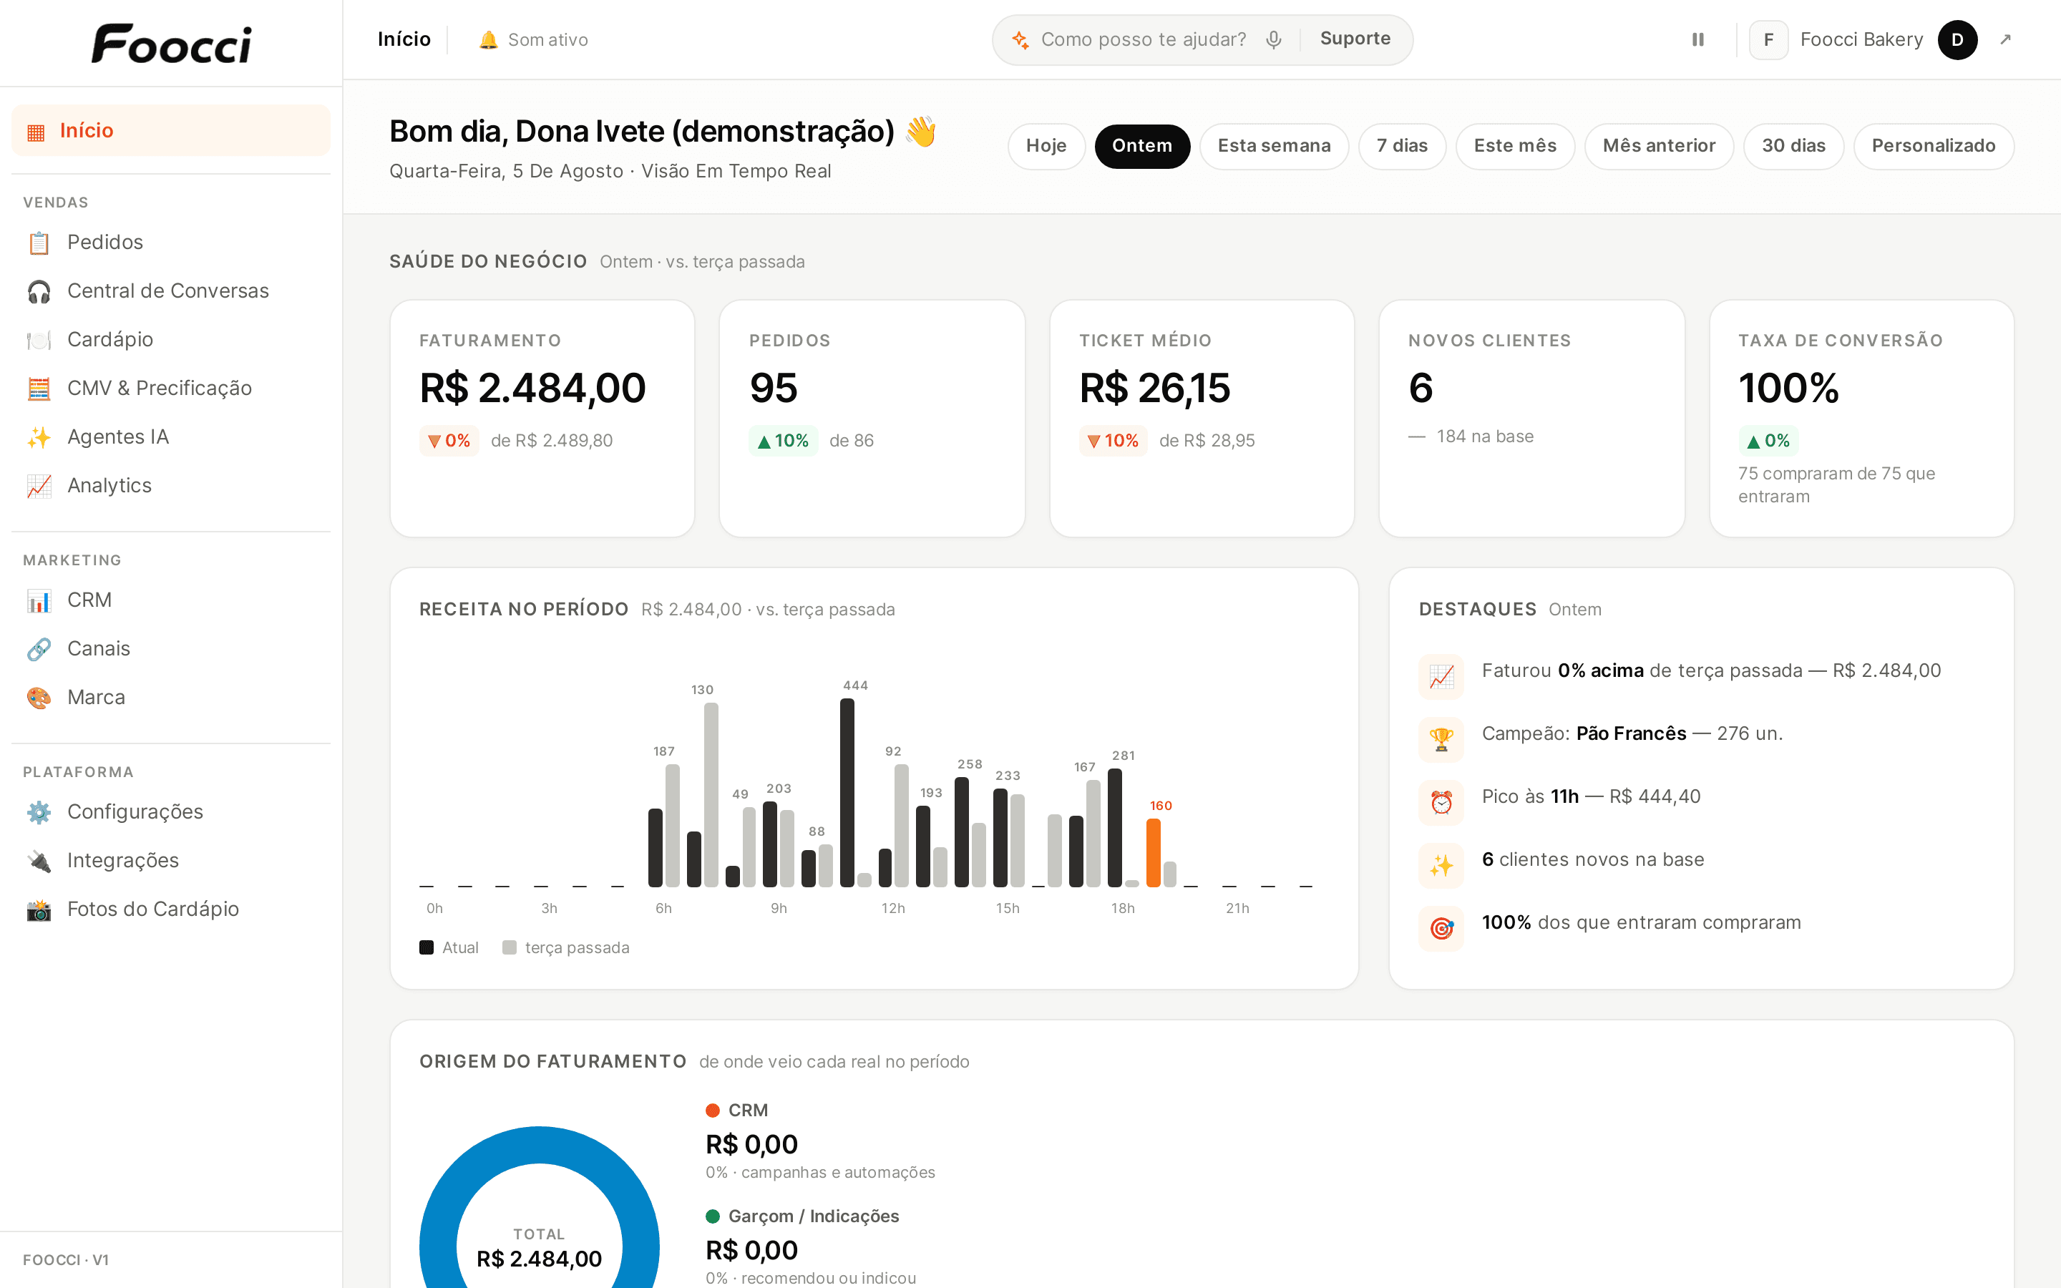The image size is (2061, 1288).
Task: Click the chart icon beside Faturou highlight
Action: point(1441,676)
